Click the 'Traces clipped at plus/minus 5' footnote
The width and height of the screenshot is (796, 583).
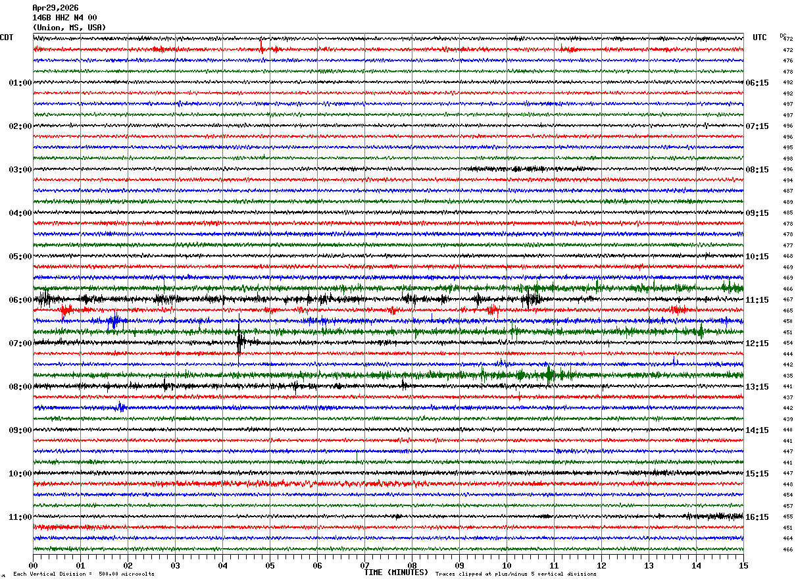click(516, 574)
